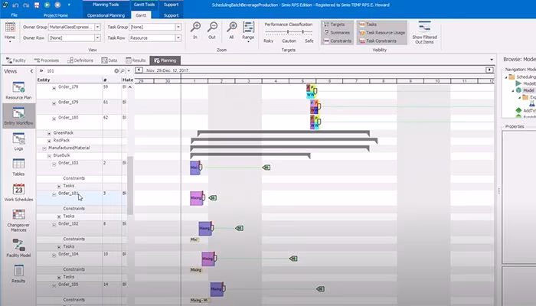536x306 pixels.
Task: Toggle Task Constraints visibility
Action: (x=378, y=41)
